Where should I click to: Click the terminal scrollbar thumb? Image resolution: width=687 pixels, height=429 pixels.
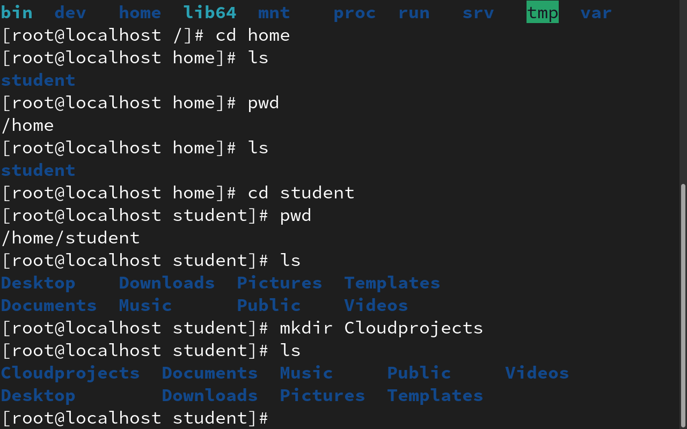click(683, 305)
